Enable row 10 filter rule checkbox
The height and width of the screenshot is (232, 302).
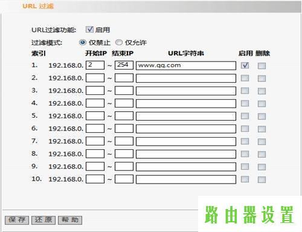click(x=245, y=179)
